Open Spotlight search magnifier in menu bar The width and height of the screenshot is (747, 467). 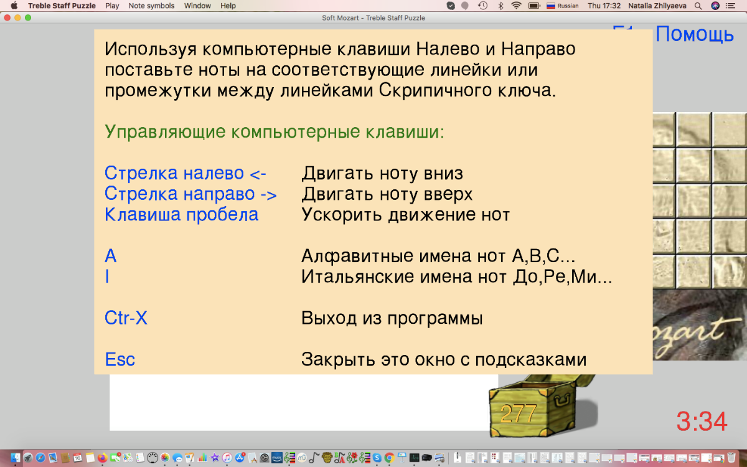(x=698, y=6)
